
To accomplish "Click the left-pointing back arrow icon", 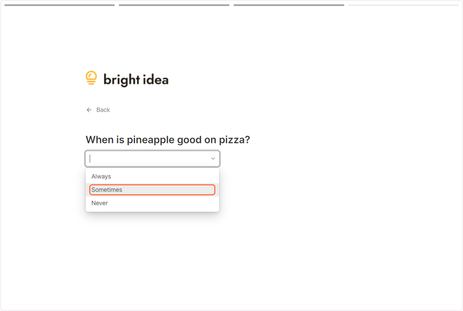I will pos(89,110).
